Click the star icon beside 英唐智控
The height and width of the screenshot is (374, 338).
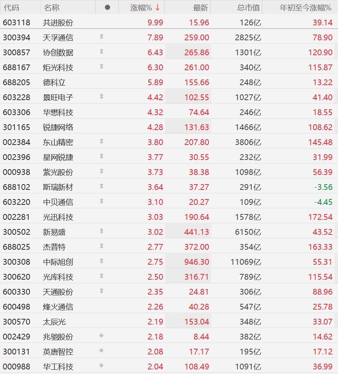point(101,351)
